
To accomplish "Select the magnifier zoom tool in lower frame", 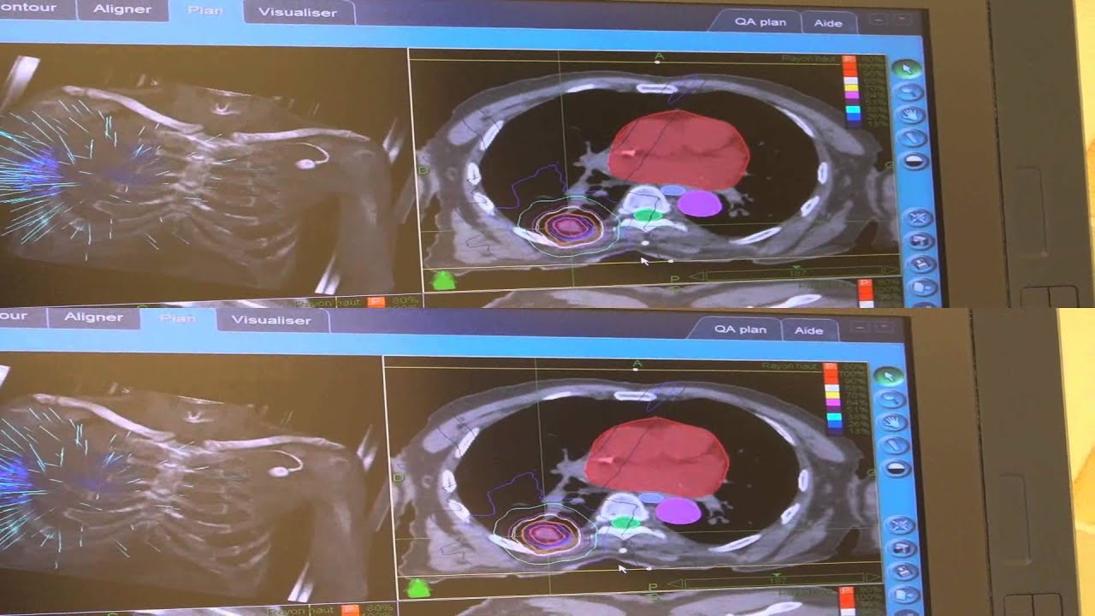I will [891, 399].
